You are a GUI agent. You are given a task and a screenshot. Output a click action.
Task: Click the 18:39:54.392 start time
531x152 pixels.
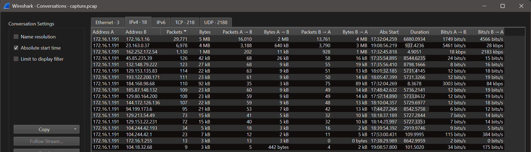pyautogui.click(x=384, y=128)
